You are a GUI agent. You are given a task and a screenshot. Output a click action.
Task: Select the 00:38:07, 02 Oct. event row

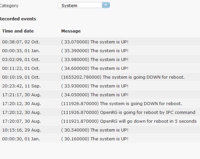[x=100, y=42]
